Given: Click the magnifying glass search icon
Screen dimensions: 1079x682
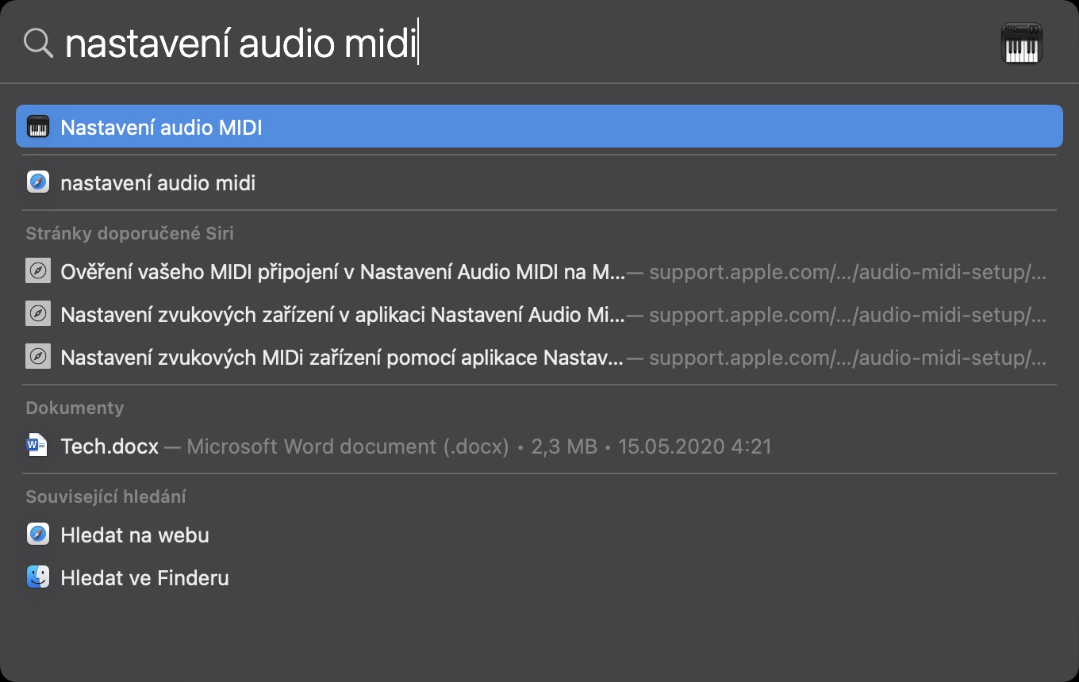Looking at the screenshot, I should tap(38, 43).
